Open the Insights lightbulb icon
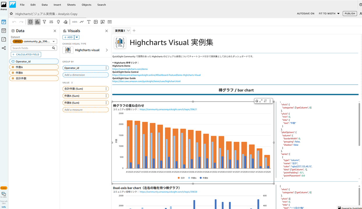 [58, 22]
